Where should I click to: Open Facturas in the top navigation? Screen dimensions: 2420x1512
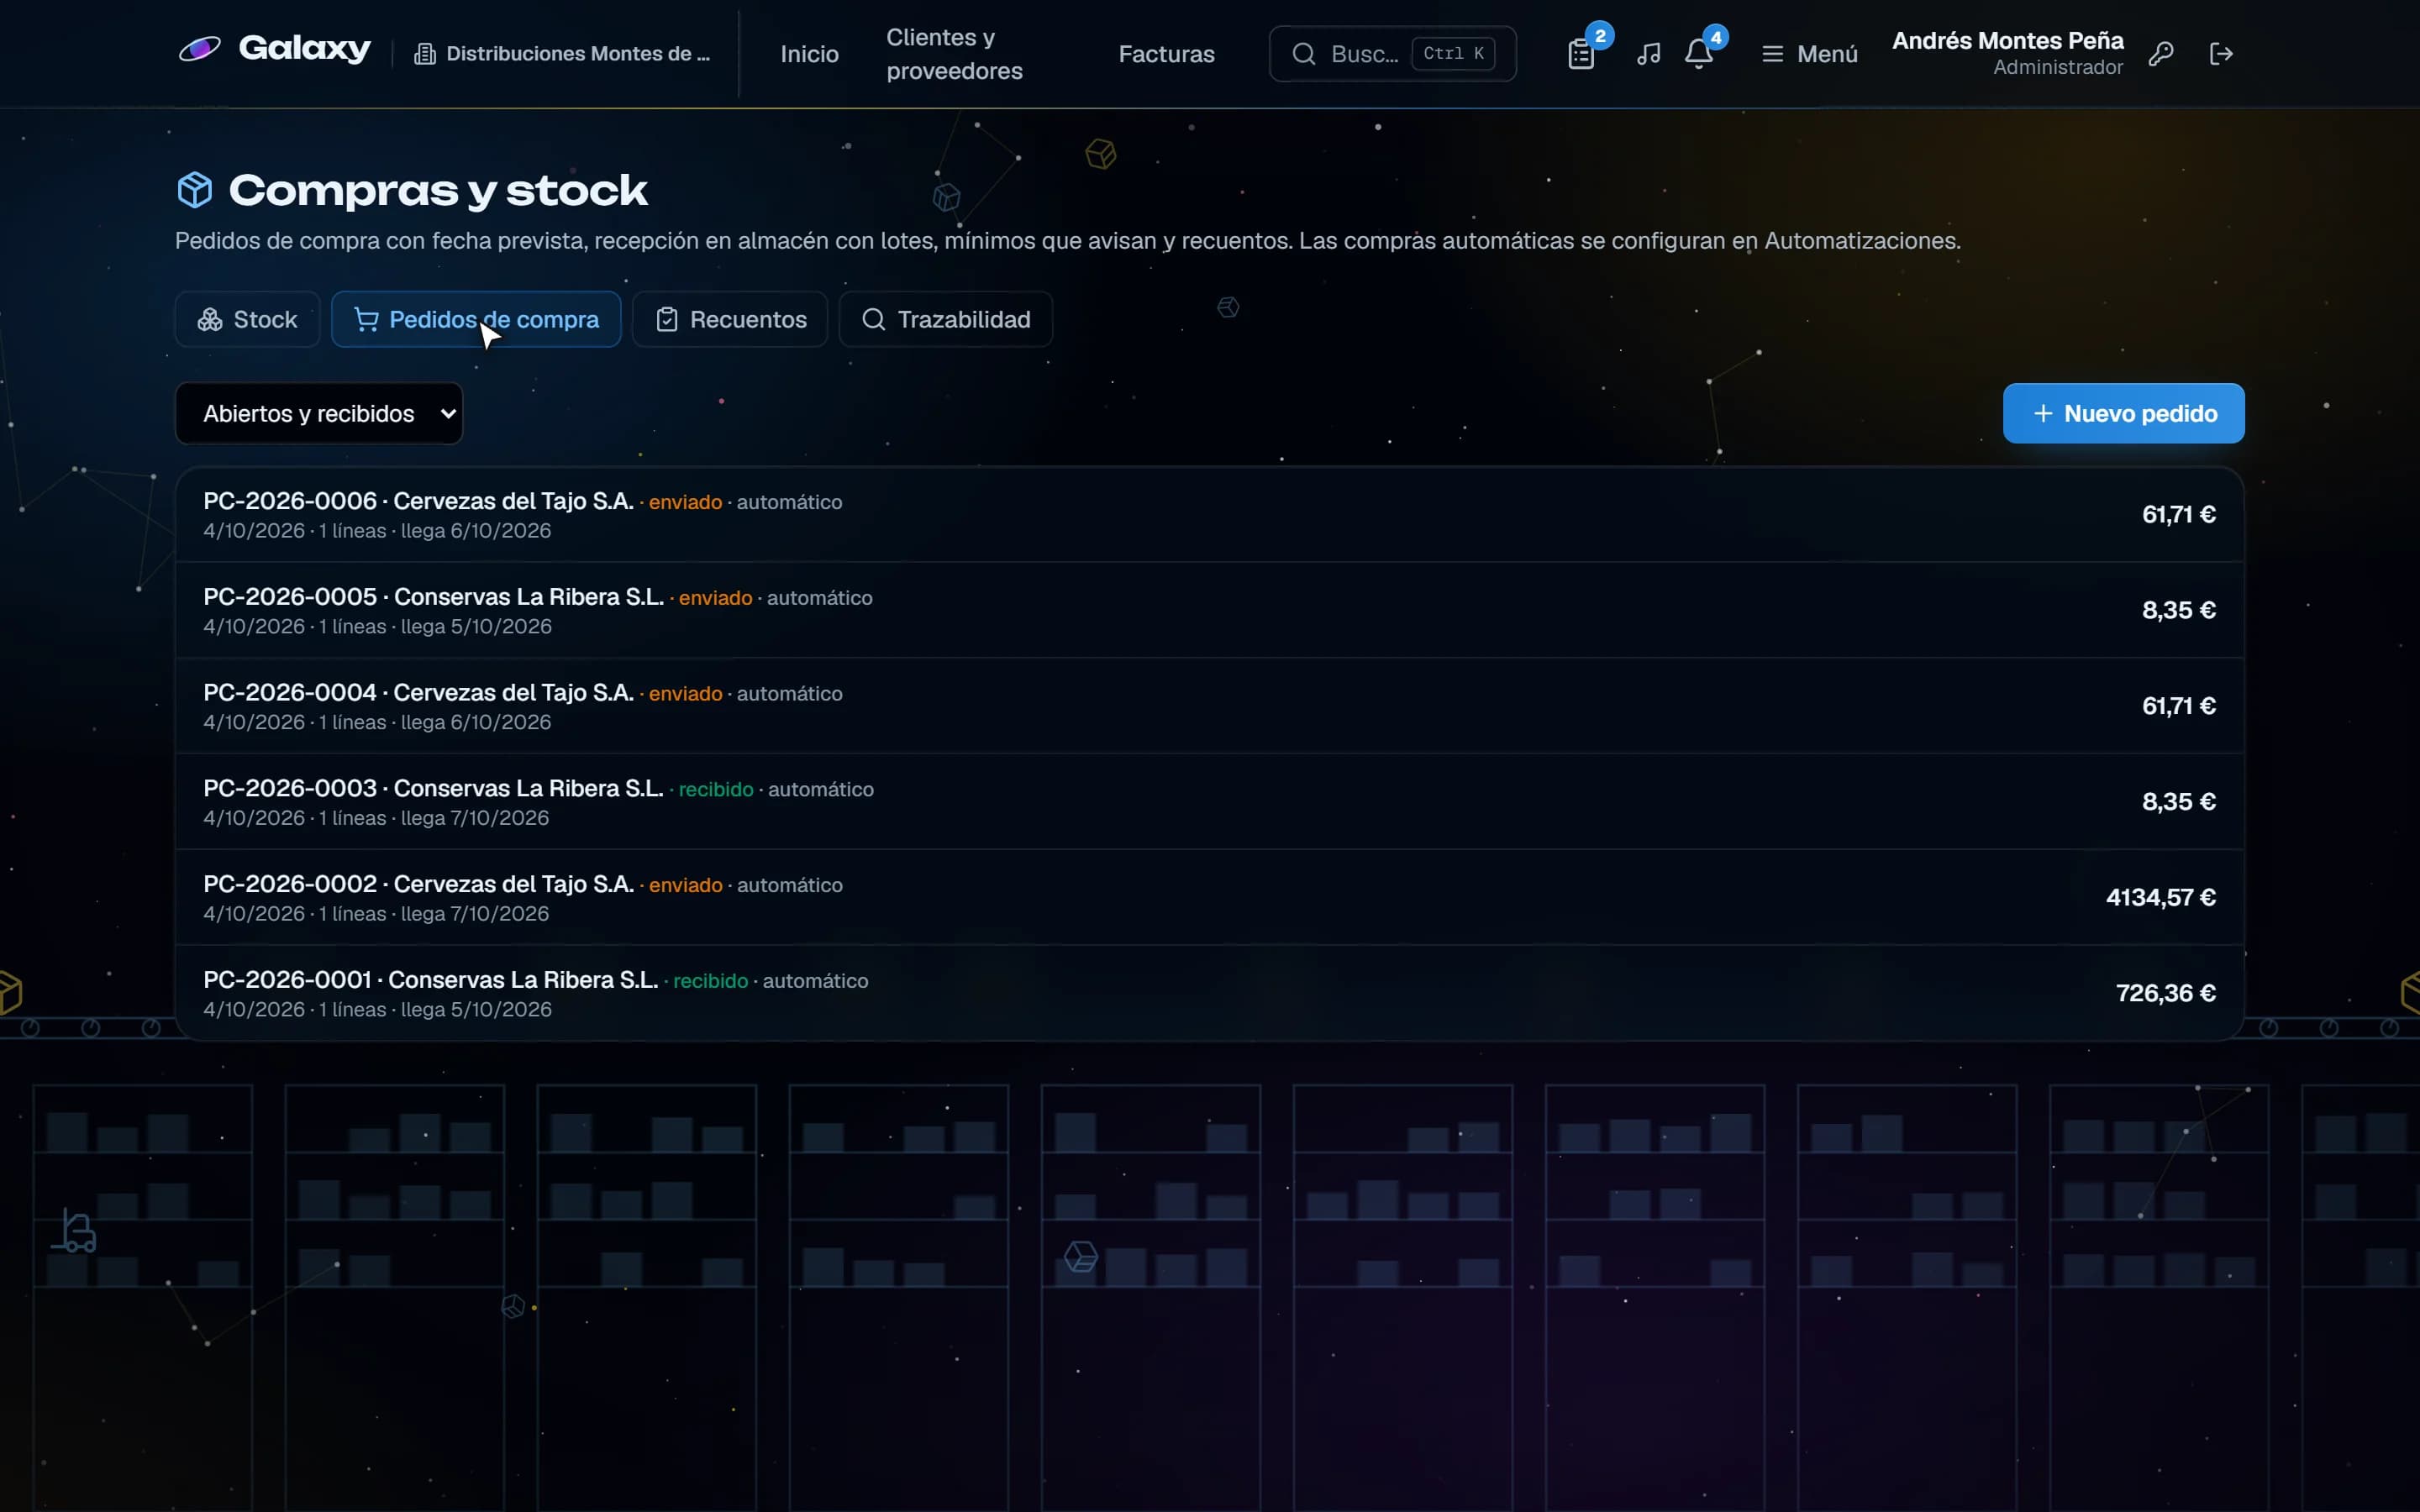pos(1166,54)
